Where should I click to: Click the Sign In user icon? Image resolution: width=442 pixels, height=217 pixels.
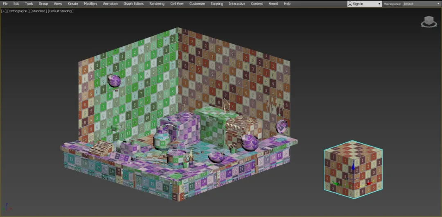(x=350, y=4)
